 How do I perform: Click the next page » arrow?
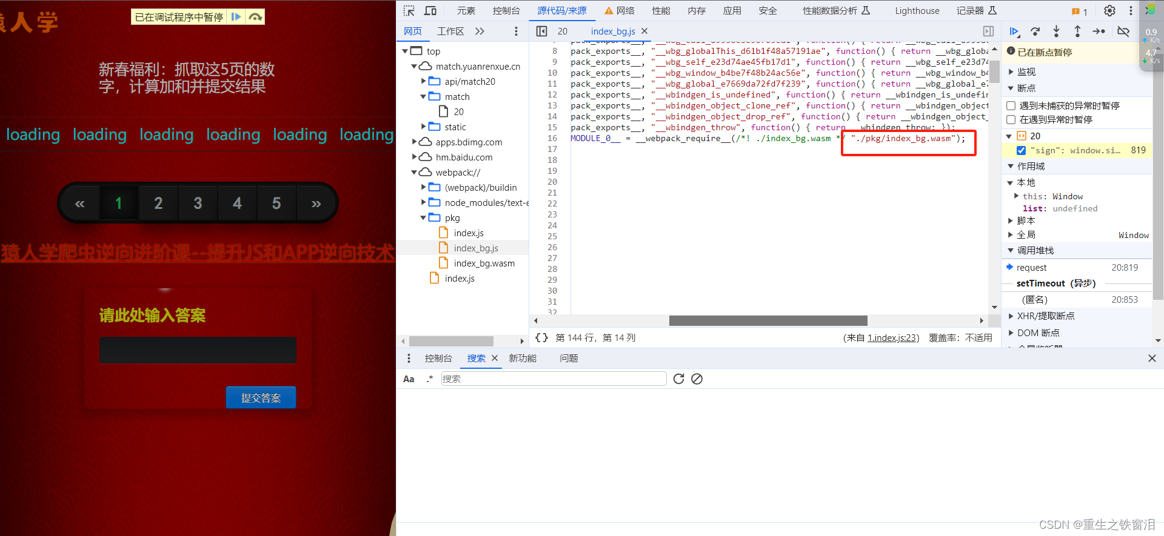(x=316, y=203)
